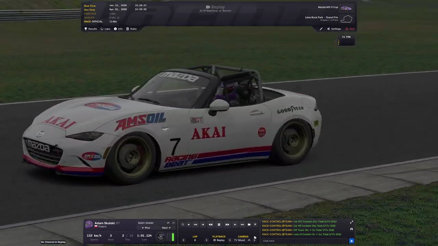Click Lime Rock Park - Grand Prix text
438x246 pixels.
322,17
